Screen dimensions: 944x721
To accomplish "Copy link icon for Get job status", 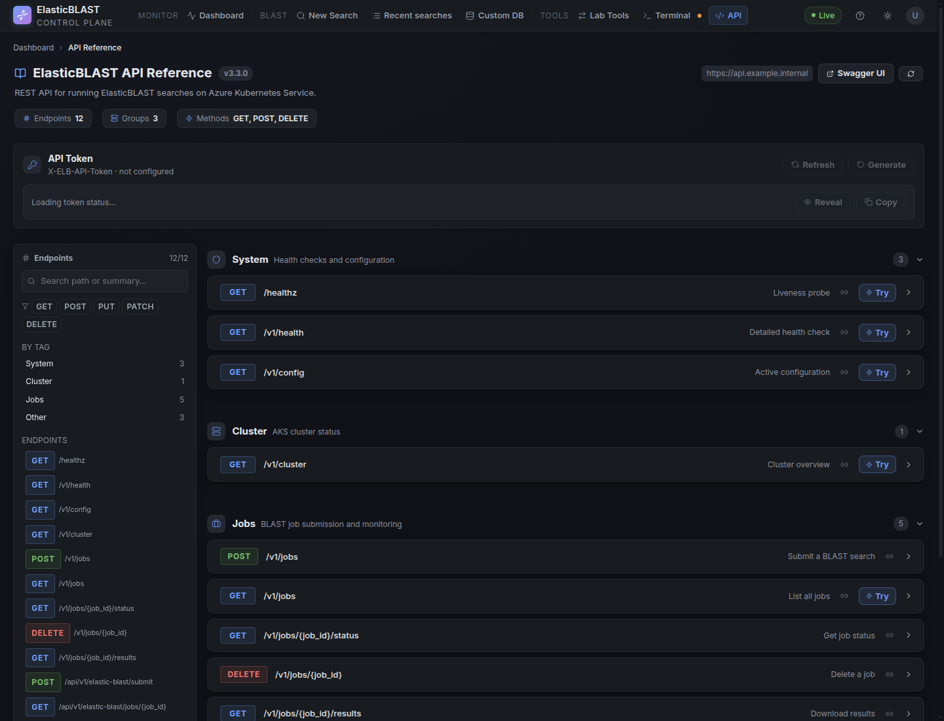I will (890, 636).
